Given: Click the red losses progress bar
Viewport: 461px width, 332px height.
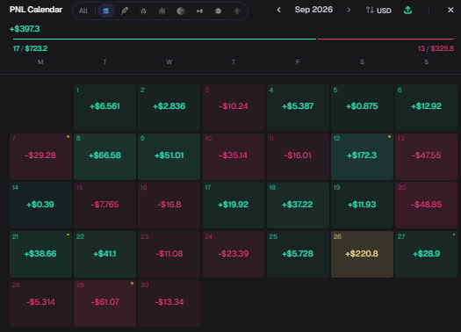Looking at the screenshot, I should click(385, 39).
